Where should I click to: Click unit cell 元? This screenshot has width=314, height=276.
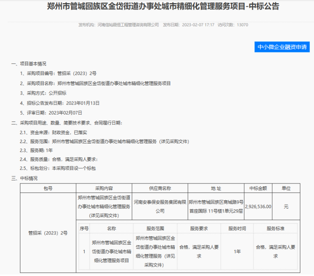point(286,206)
